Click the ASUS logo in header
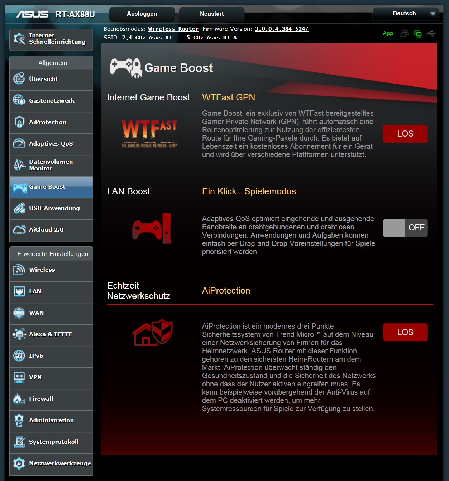This screenshot has width=449, height=481. [32, 14]
